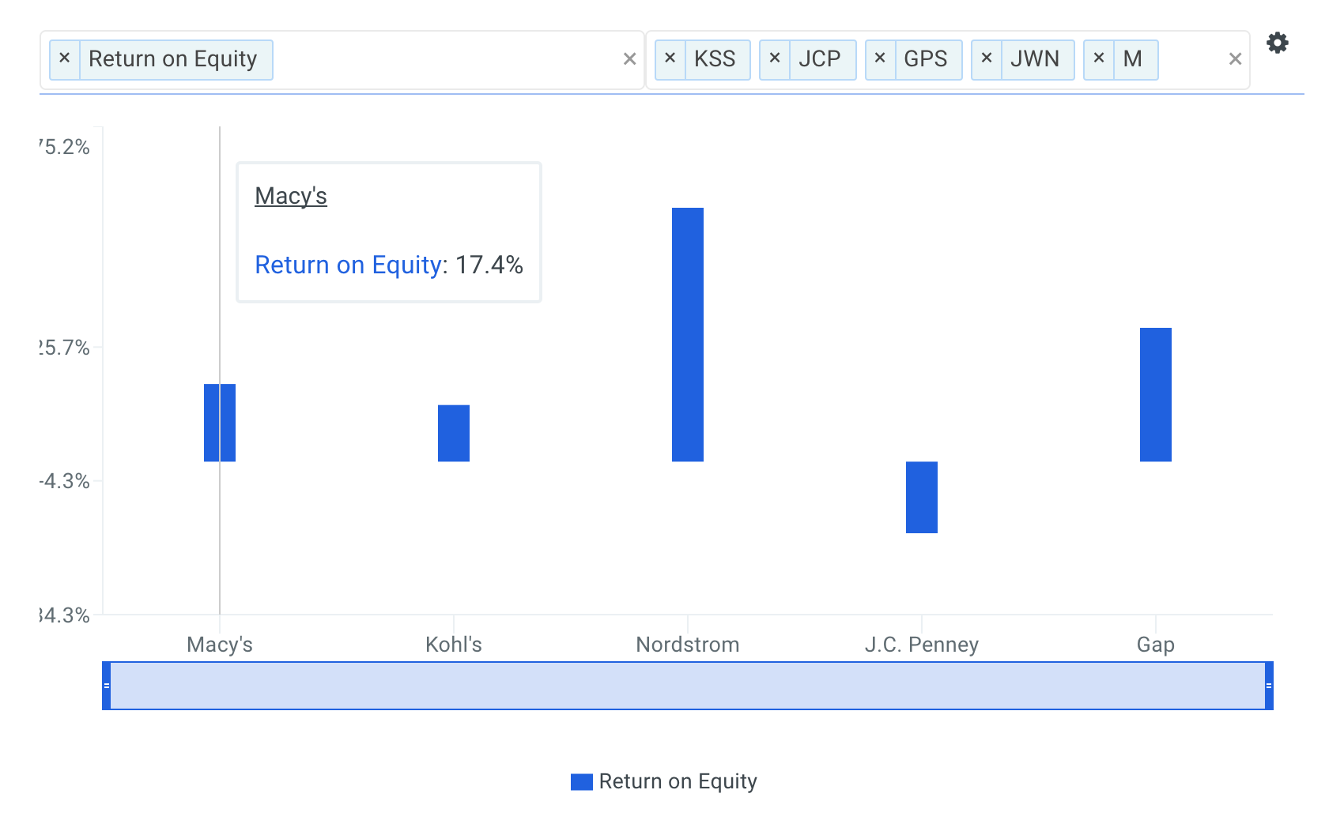
Task: Click the right handle of the range slider
Action: 1269,686
